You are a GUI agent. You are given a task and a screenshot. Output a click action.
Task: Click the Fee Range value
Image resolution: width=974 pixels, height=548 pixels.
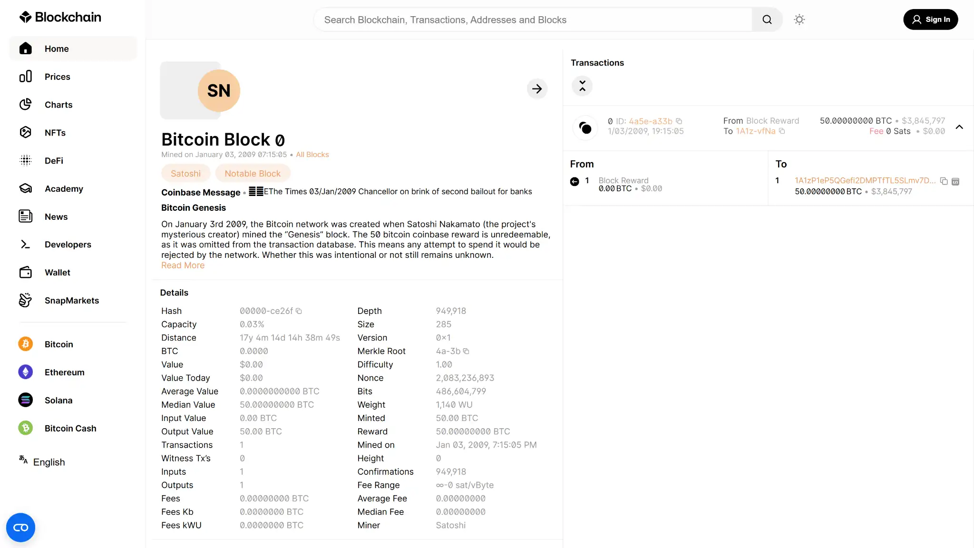[x=465, y=485]
